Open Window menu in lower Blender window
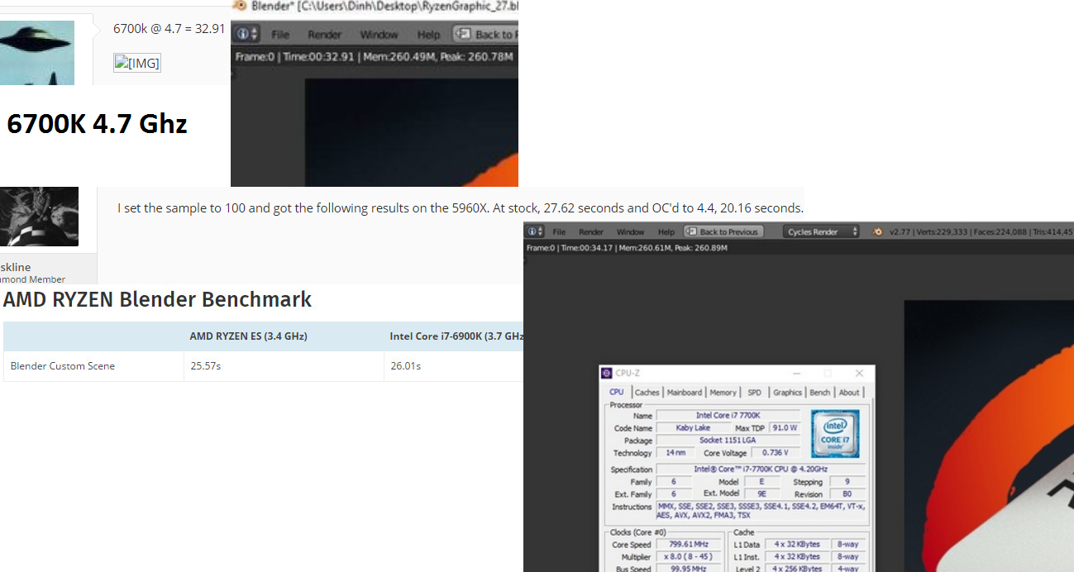This screenshot has height=572, width=1074. point(630,232)
